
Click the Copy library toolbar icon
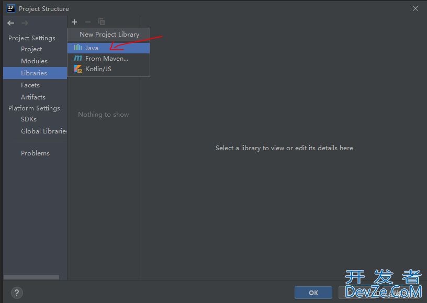[x=102, y=22]
